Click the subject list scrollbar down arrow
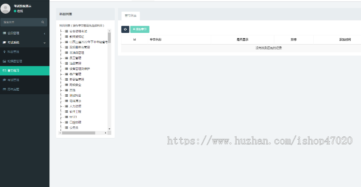The image size is (361, 187). pyautogui.click(x=110, y=129)
